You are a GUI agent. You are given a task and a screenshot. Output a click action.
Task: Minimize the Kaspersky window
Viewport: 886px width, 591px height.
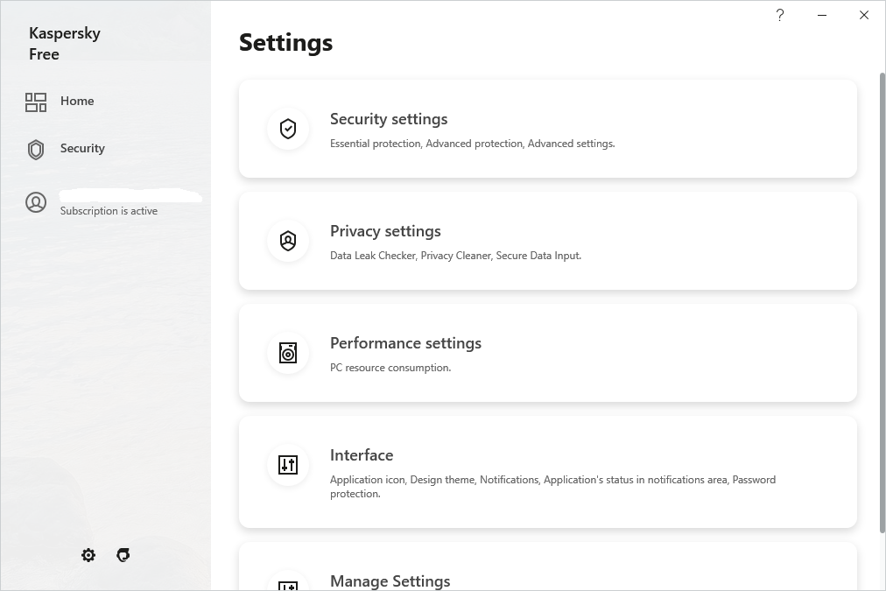(822, 15)
